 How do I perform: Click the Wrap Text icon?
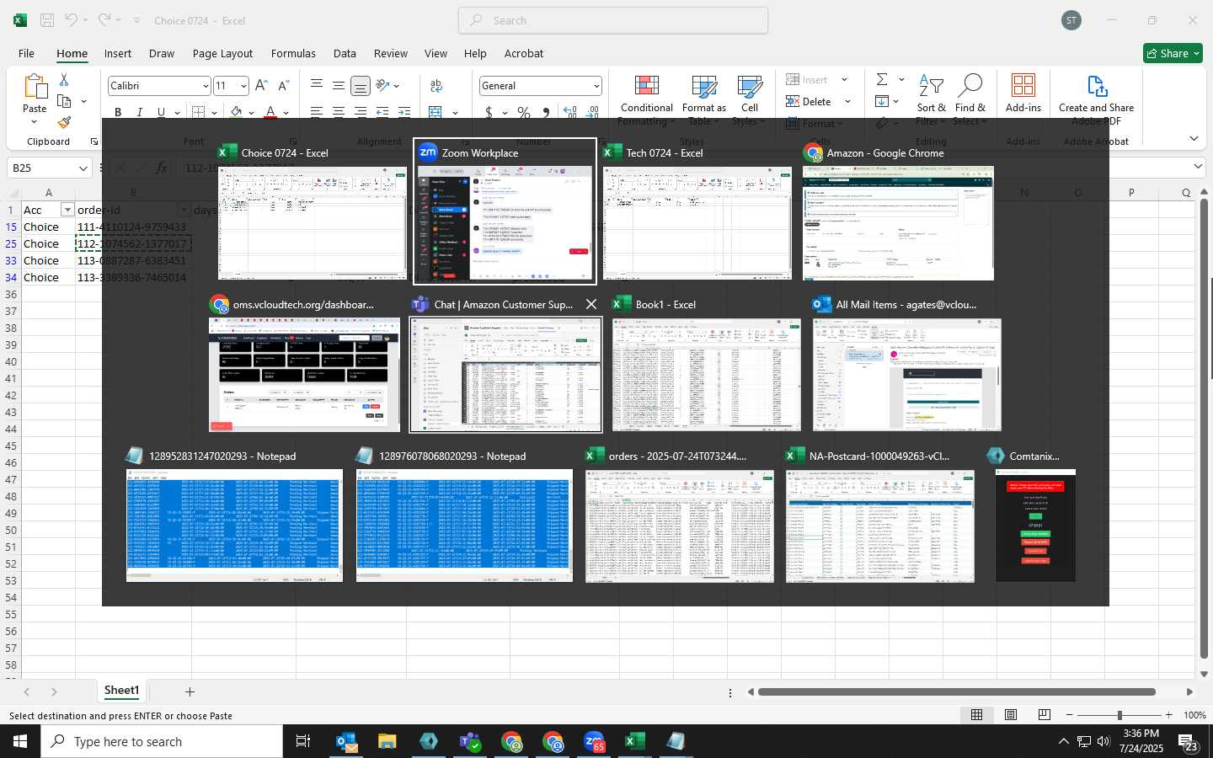[436, 86]
